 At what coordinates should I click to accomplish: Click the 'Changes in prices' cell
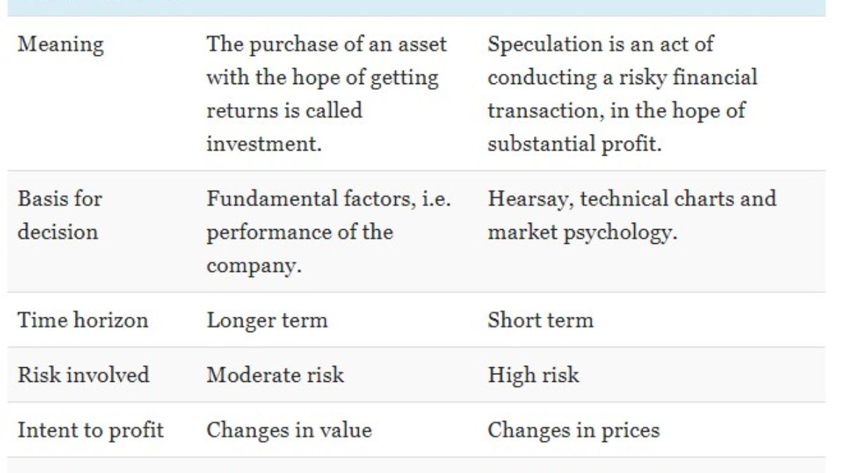pos(573,430)
